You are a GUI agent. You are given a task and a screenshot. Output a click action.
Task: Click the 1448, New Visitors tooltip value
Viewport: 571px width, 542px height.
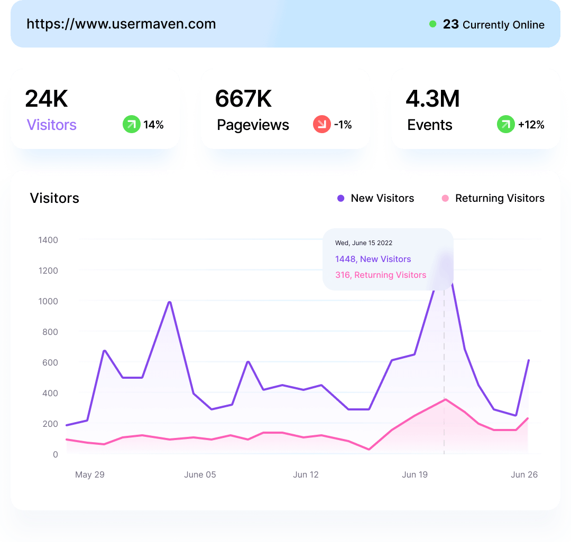[x=373, y=259]
